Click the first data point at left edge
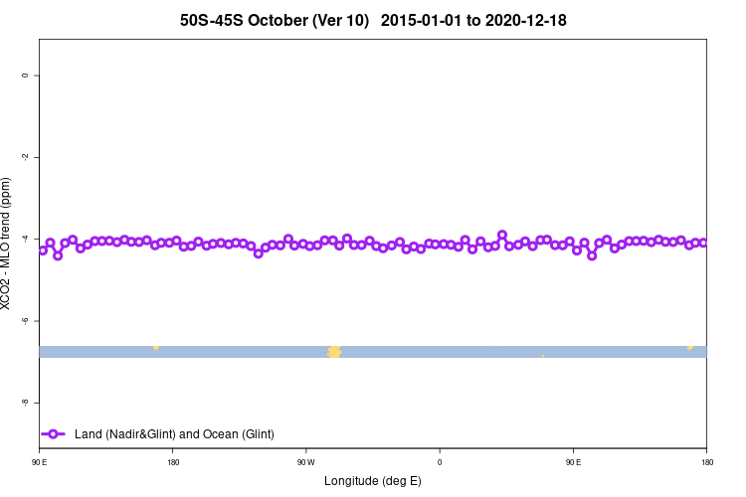 43,250
